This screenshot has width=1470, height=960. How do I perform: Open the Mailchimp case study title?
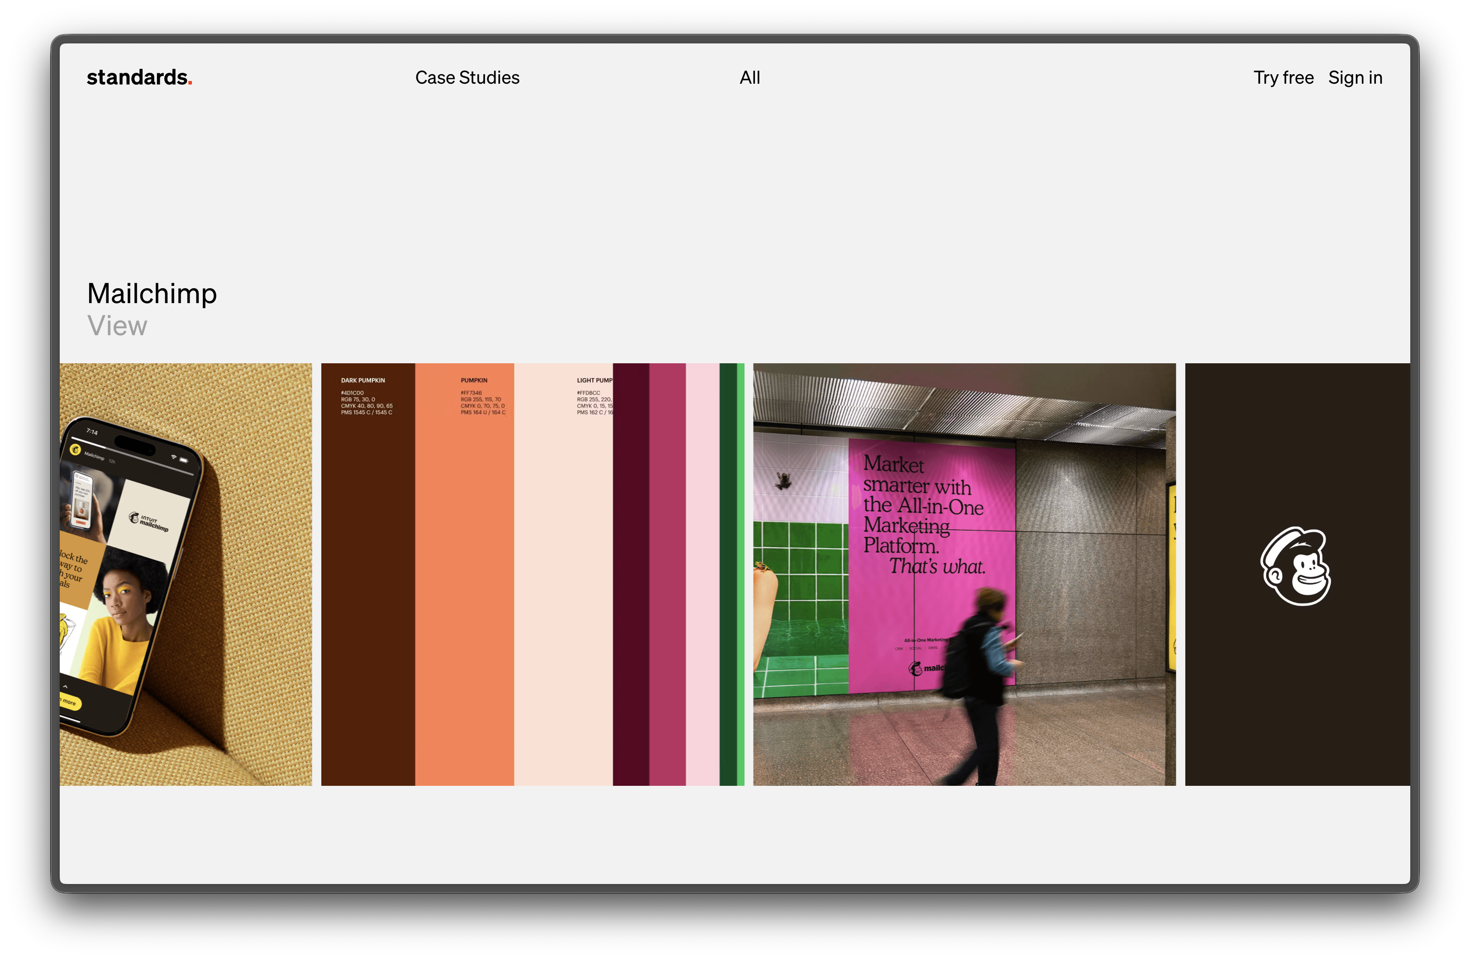(x=152, y=293)
